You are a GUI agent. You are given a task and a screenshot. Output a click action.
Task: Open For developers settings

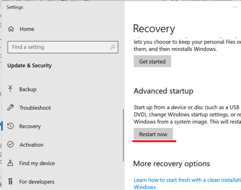(x=37, y=182)
